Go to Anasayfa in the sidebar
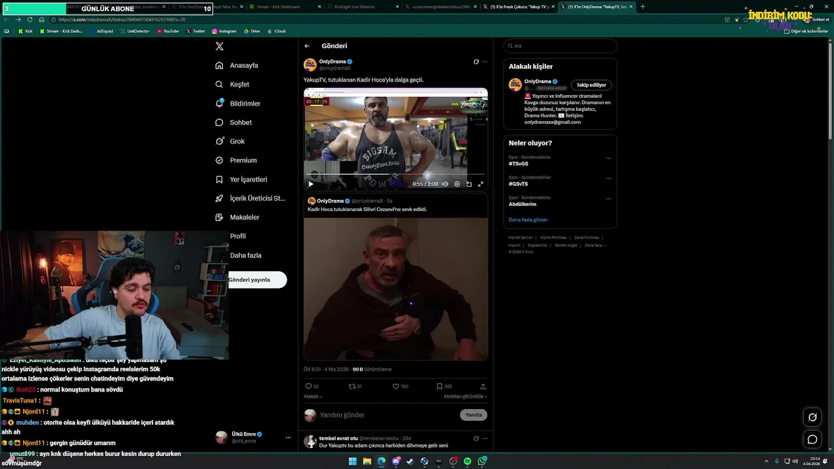The image size is (834, 469). pyautogui.click(x=237, y=65)
